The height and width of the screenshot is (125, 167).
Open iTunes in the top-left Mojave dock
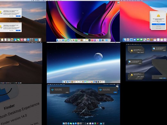(25, 40)
